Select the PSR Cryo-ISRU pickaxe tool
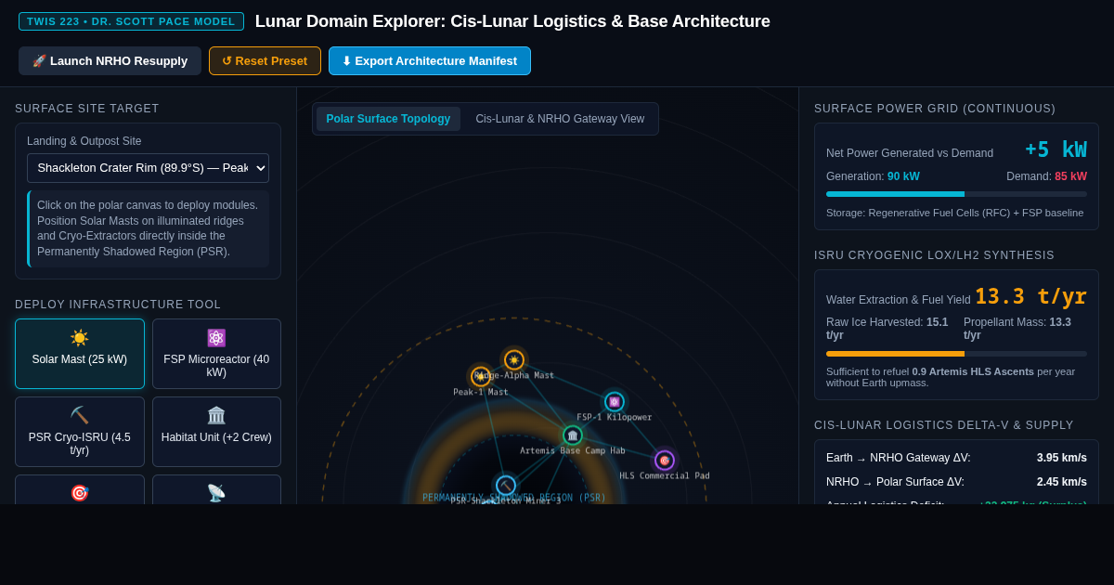This screenshot has width=1114, height=585. click(x=80, y=432)
